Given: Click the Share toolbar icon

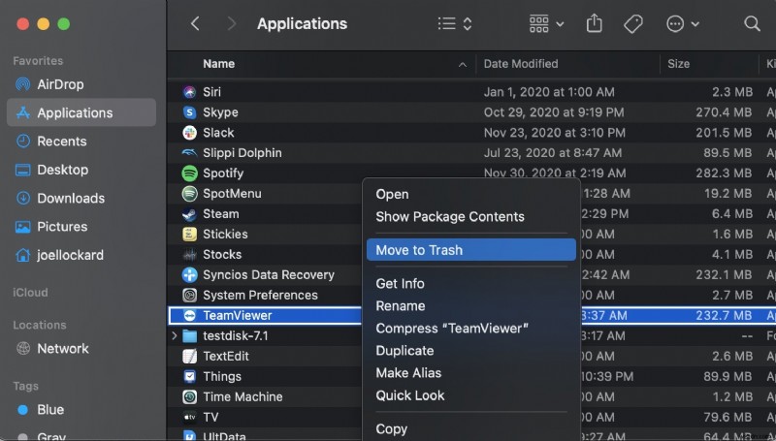Looking at the screenshot, I should tap(594, 23).
